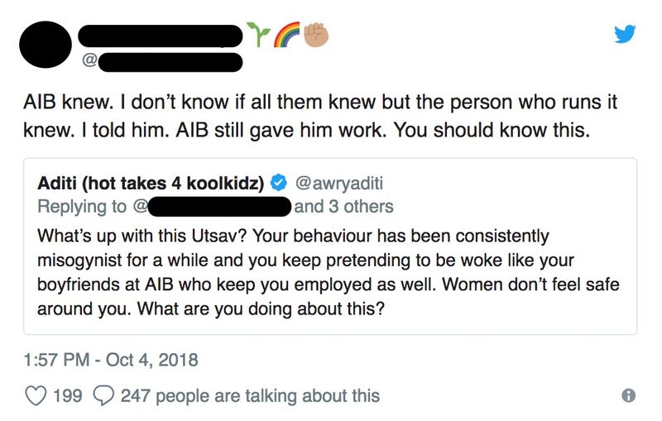This screenshot has height=421, width=662.
Task: Click the Twitter bird logo
Action: pos(624,34)
